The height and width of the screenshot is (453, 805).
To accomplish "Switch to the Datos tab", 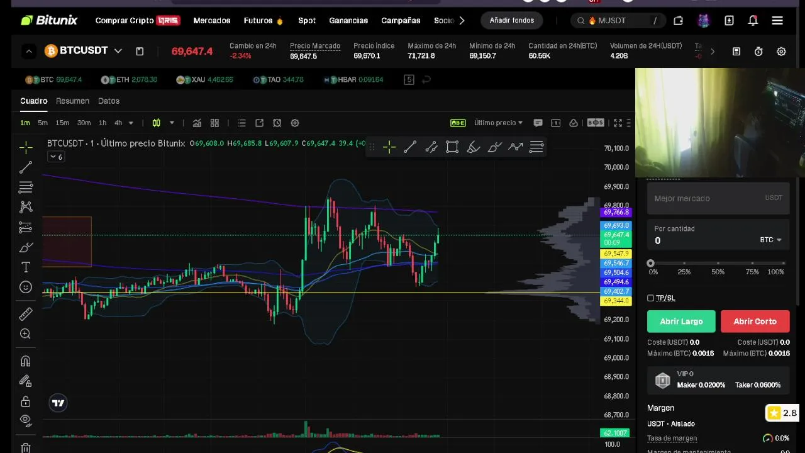I will point(109,101).
